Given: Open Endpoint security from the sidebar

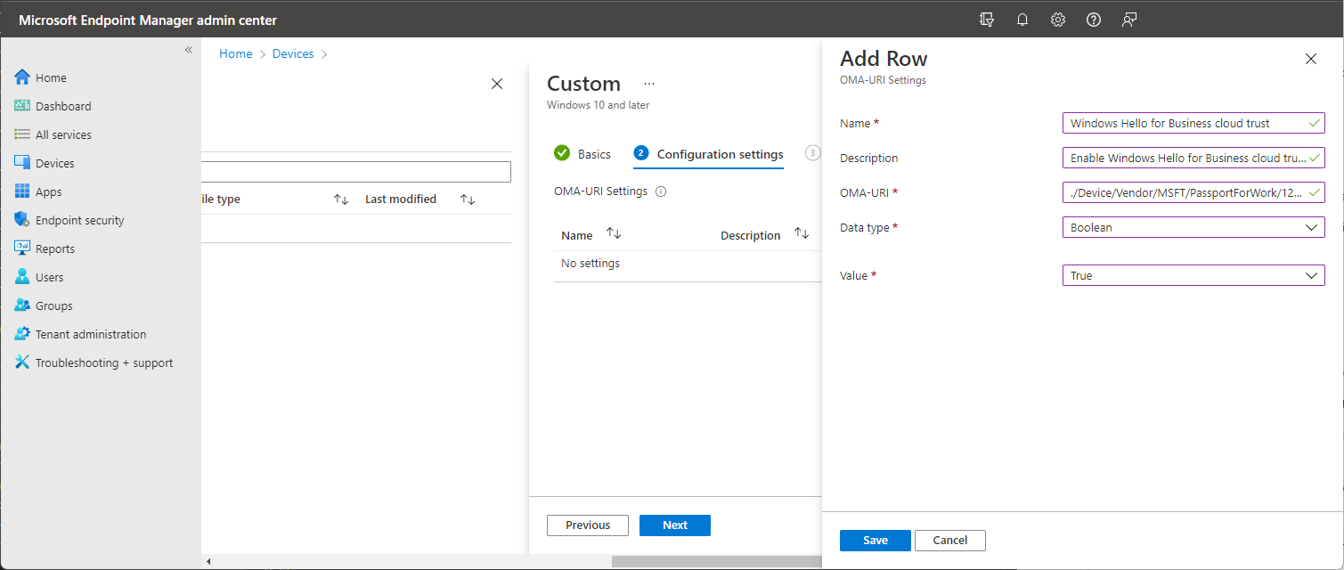Looking at the screenshot, I should pos(79,220).
